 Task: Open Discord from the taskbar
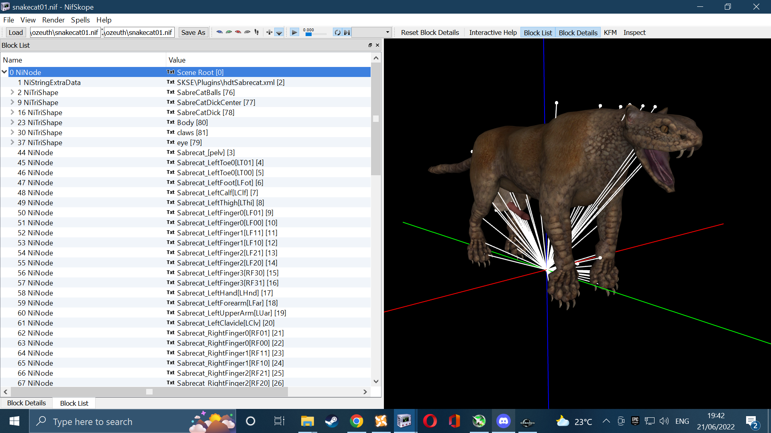(503, 421)
